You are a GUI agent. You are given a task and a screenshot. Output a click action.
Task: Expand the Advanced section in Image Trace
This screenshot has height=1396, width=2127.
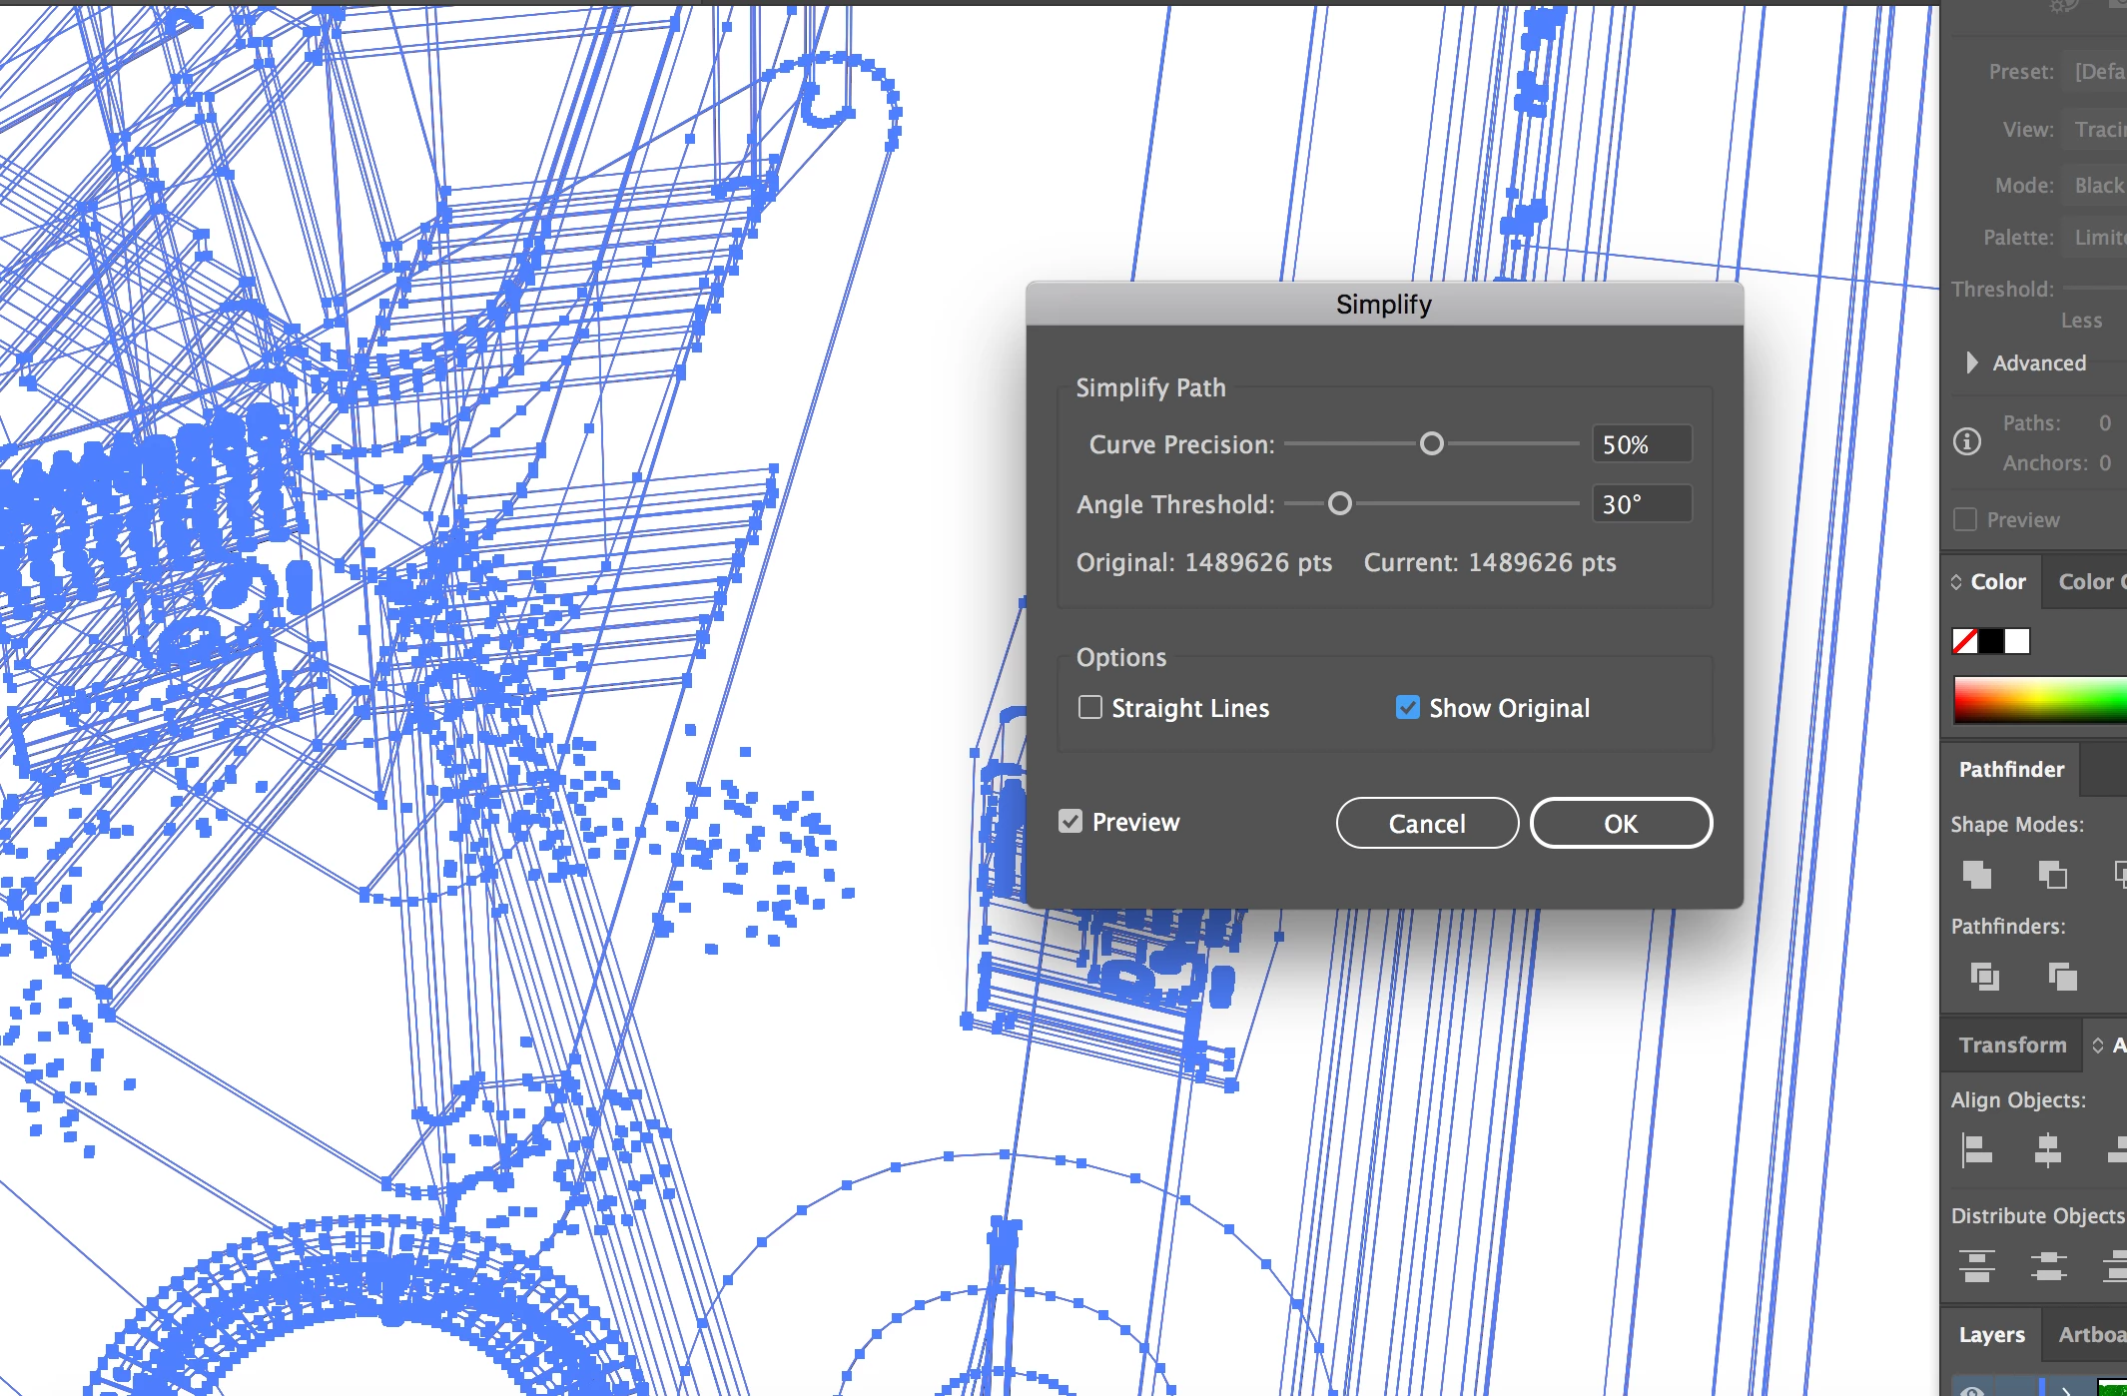[1971, 362]
